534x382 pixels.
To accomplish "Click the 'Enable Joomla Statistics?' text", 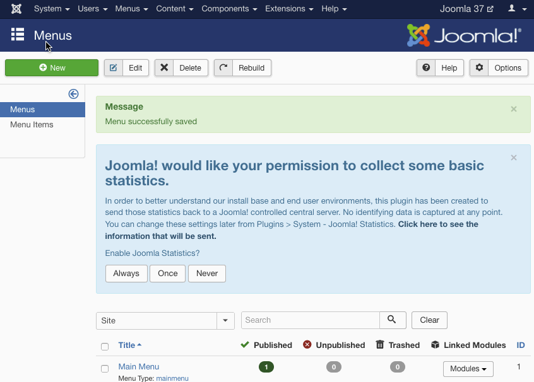I will pyautogui.click(x=152, y=253).
